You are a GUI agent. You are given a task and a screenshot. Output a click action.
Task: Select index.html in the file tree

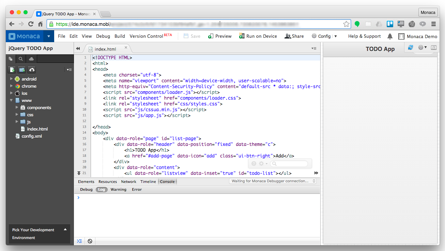(37, 129)
